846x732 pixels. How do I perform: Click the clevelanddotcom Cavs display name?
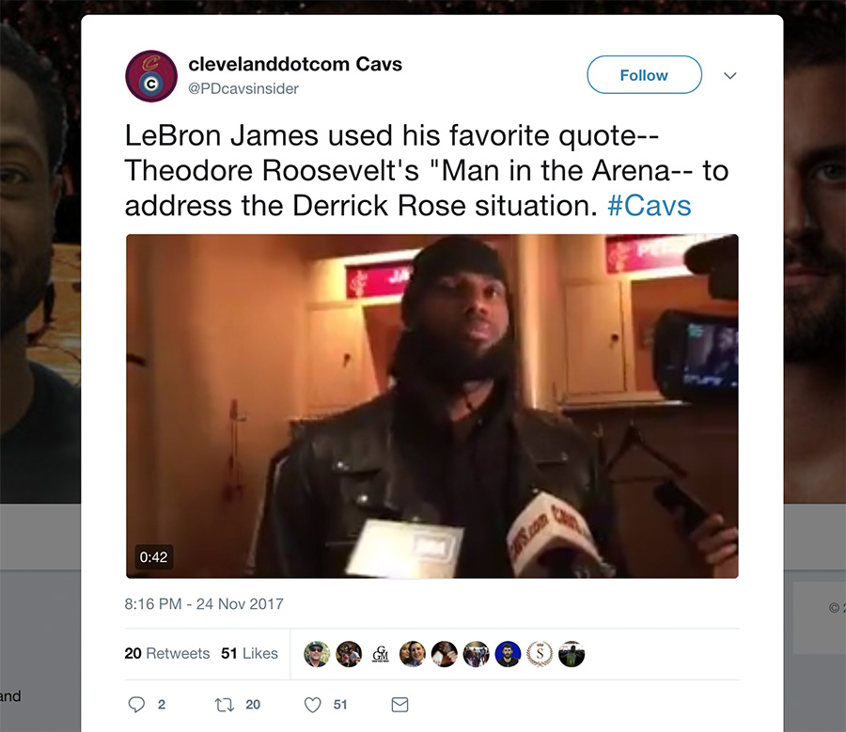click(x=295, y=64)
